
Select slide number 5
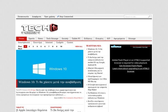(41, 46)
